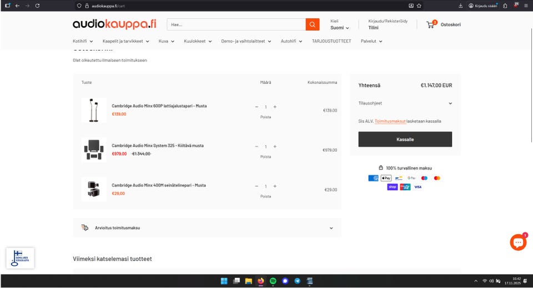Image resolution: width=533 pixels, height=288 pixels.
Task: Click the Suomalainen verkkokauppa badge
Action: click(20, 258)
